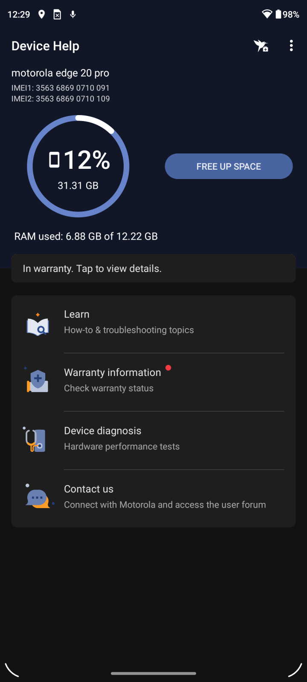
Task: Tap the circular storage usage ring
Action: tap(78, 166)
